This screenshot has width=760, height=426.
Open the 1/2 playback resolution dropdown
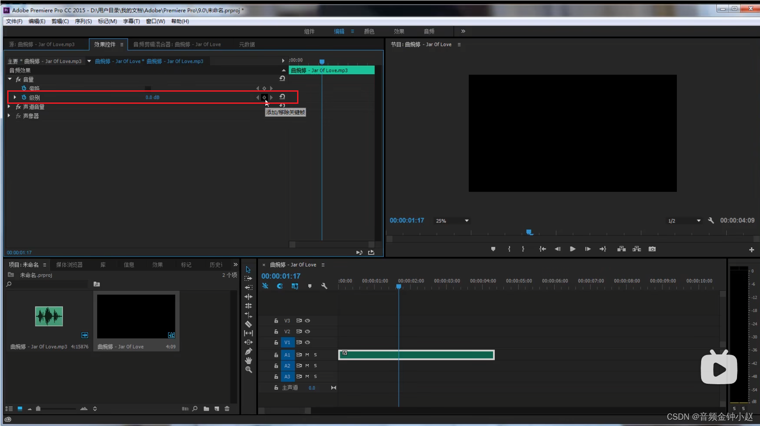click(x=684, y=221)
